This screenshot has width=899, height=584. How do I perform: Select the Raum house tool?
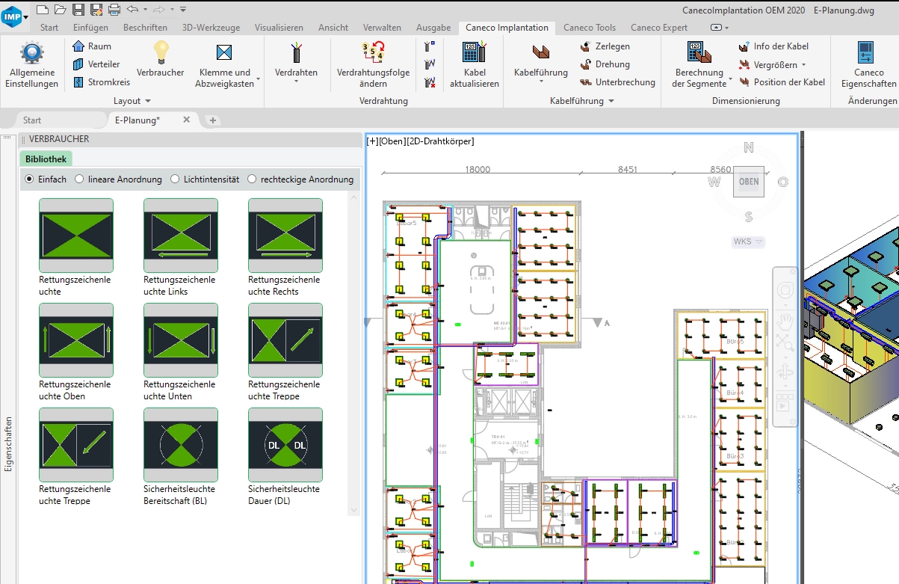click(92, 46)
